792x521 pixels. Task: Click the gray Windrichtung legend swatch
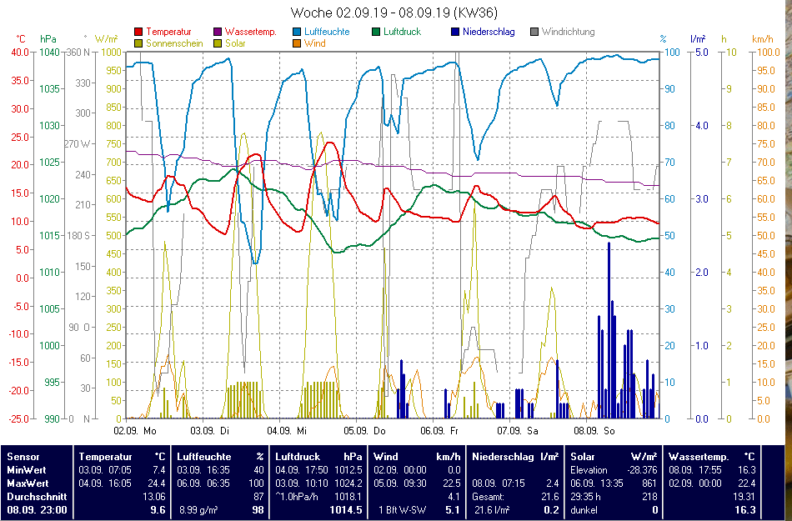[x=534, y=32]
